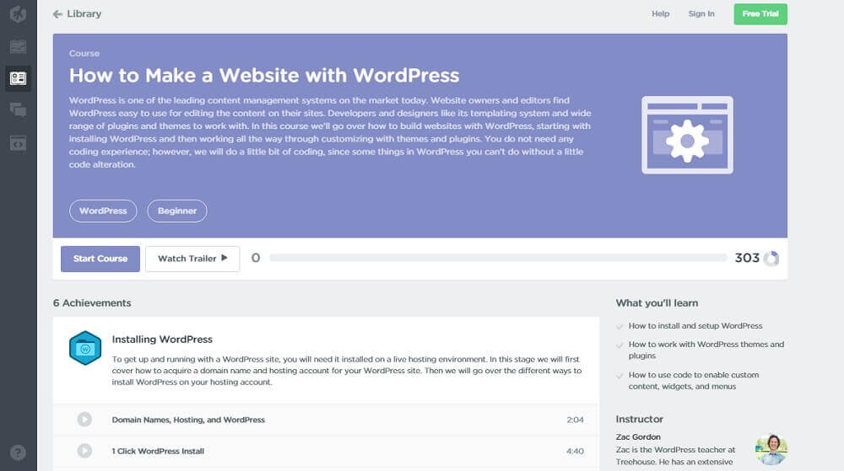Click the 303 points value
The height and width of the screenshot is (471, 844).
(747, 258)
